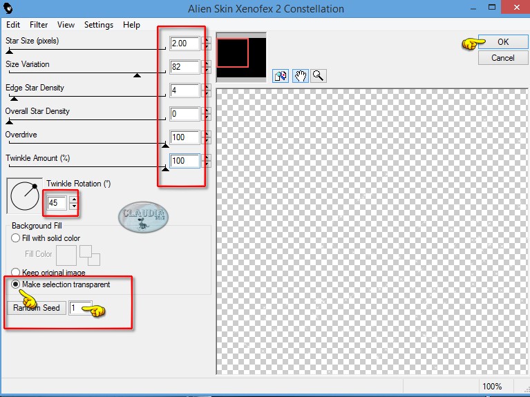This screenshot has height=397, width=530.
Task: Click the Random Seed button
Action: pos(37,308)
